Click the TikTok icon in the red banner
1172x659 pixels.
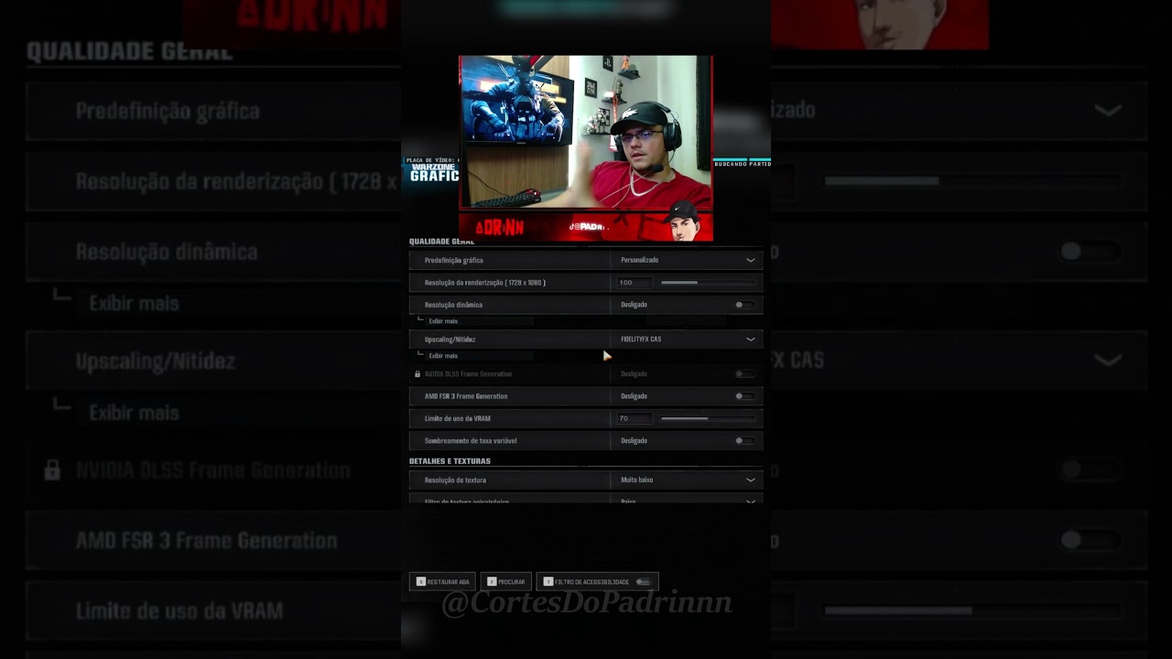click(572, 226)
